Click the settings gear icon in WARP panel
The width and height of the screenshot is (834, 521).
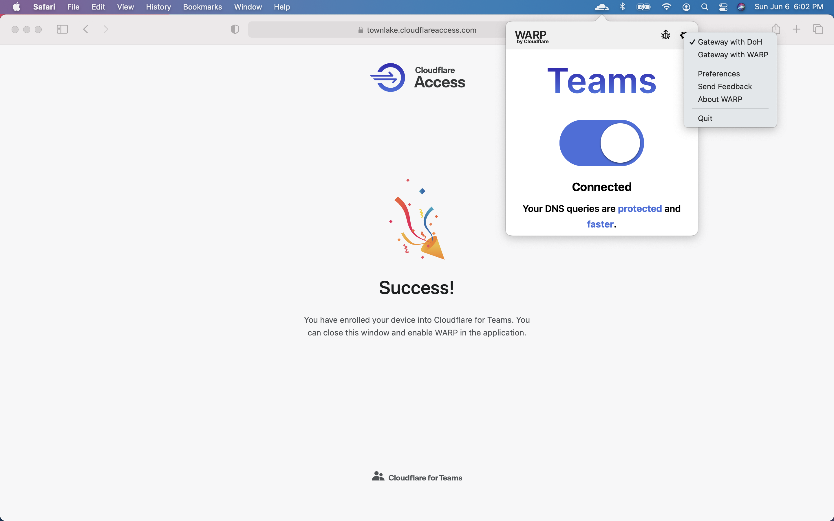[x=682, y=35]
